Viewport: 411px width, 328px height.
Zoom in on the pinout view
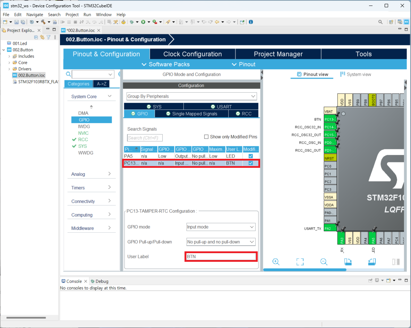(276, 261)
